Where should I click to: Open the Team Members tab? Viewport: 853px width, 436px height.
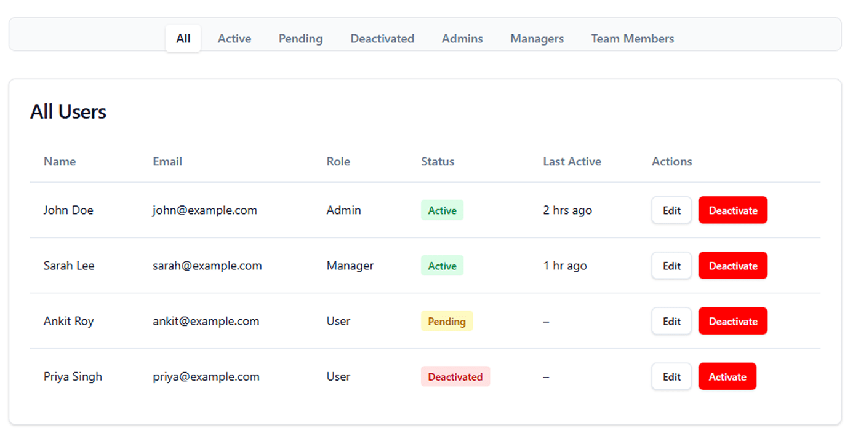[x=632, y=39]
